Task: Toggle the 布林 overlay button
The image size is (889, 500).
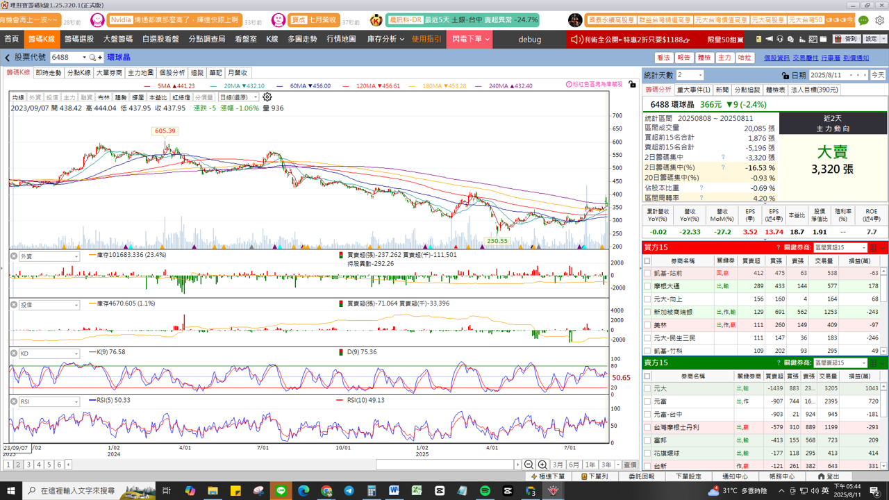Action: tap(103, 98)
